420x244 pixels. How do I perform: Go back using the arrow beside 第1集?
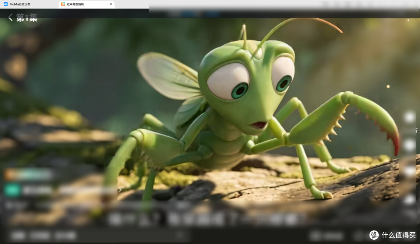point(10,17)
